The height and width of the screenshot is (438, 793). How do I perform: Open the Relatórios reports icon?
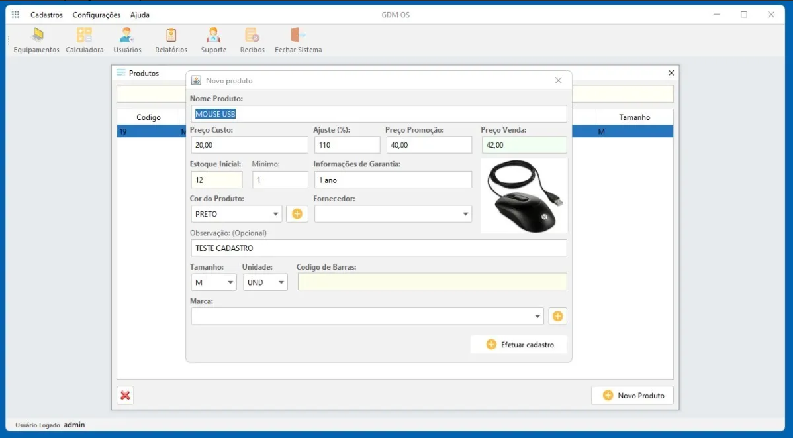171,40
